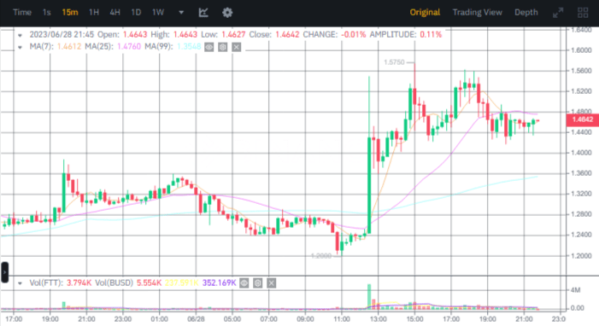Remove the Volume indicator
Viewport: 599px width, 326px height.
(x=271, y=282)
